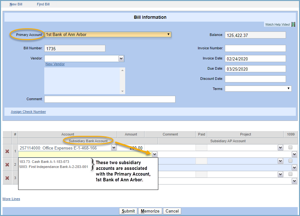
Task: Open the Terms dropdown
Action: point(258,88)
